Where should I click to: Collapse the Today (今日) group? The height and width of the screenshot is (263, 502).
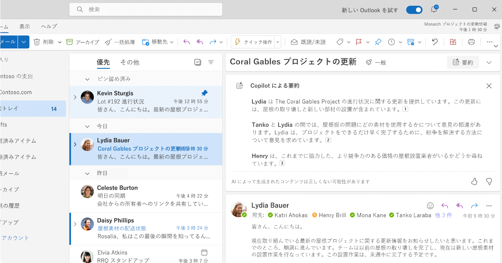(87, 127)
